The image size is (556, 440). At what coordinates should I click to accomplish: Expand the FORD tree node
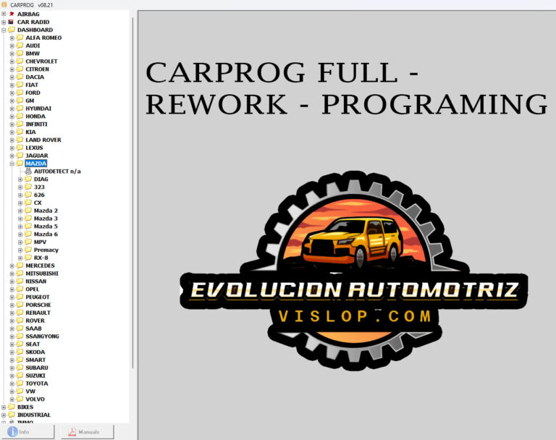coord(12,93)
